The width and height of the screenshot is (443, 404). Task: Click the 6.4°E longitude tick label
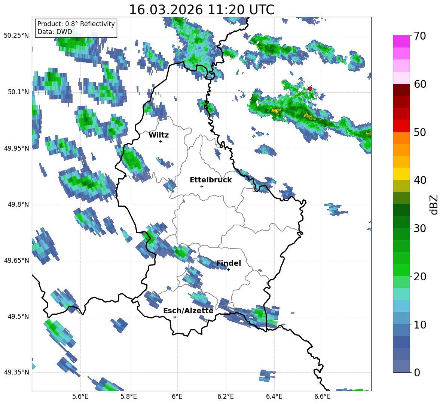pos(274,397)
